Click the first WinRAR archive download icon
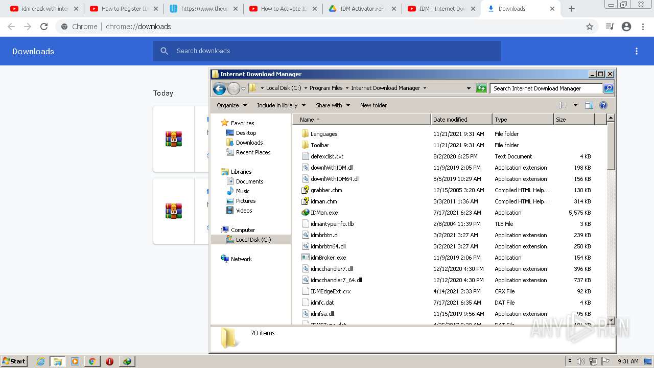Image resolution: width=654 pixels, height=368 pixels. click(x=174, y=139)
